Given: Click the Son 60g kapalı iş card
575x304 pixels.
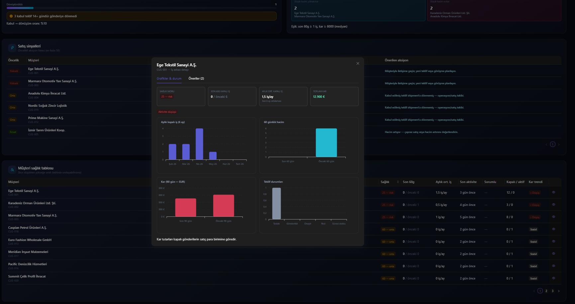Looking at the screenshot, I should 232,96.
